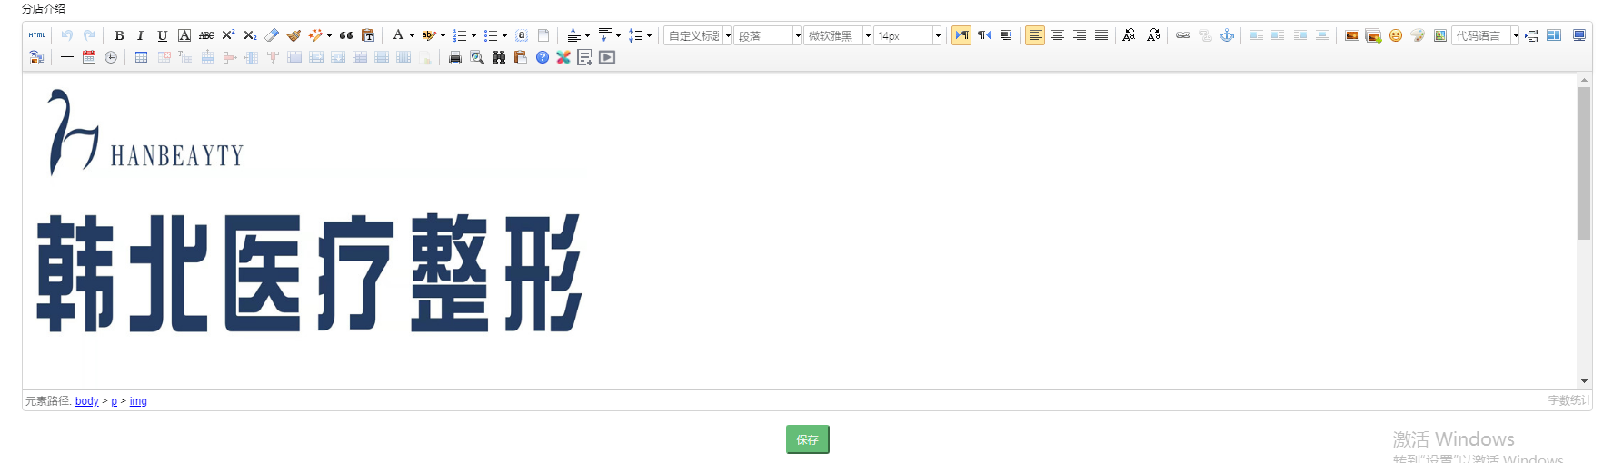The width and height of the screenshot is (1603, 463).
Task: Toggle superscript formatting
Action: click(228, 35)
